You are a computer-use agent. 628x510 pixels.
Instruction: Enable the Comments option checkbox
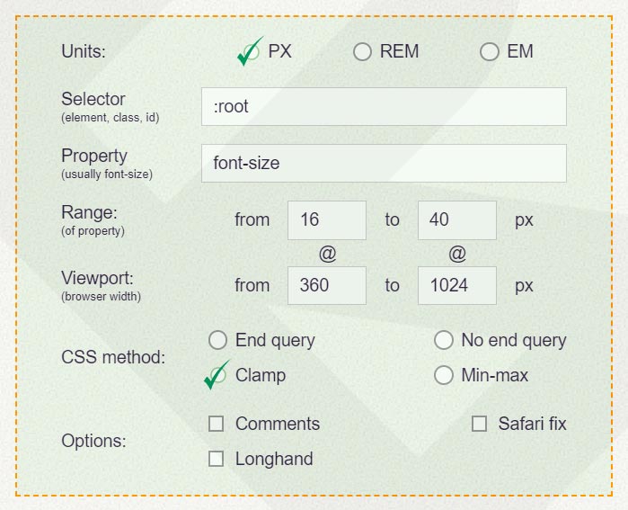217,424
